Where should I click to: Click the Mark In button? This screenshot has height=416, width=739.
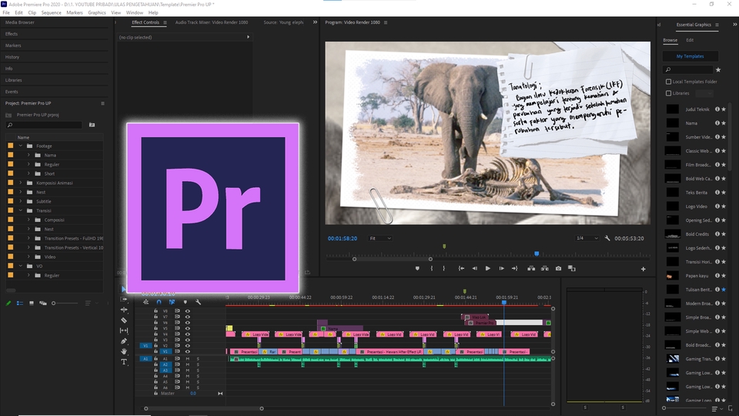coord(432,268)
